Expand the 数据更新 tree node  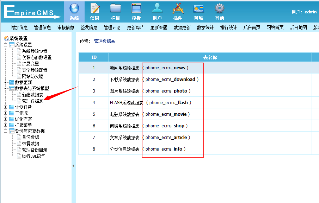click(x=6, y=82)
